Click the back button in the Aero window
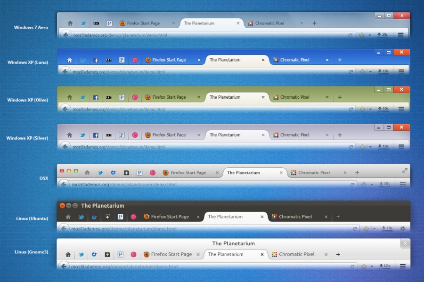The image size is (424, 282). coord(65,34)
